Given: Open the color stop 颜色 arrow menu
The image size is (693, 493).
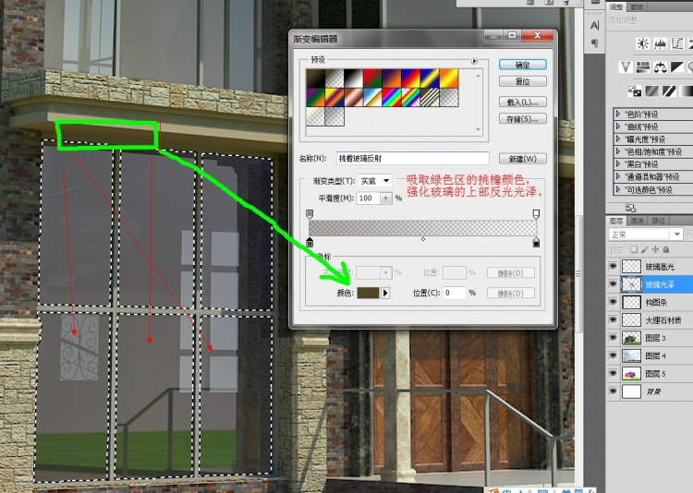Looking at the screenshot, I should 385,293.
